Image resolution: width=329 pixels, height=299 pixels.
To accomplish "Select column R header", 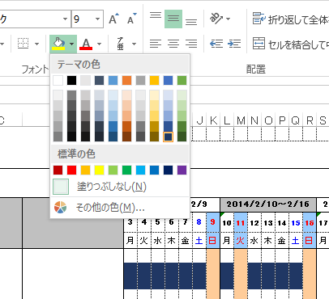I will click(310, 120).
